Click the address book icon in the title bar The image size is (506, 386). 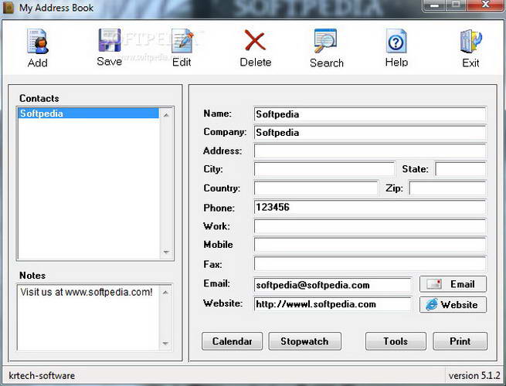8,8
